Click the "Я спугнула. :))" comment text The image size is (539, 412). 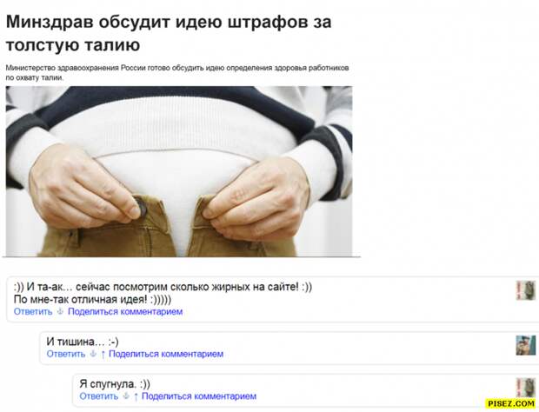[x=115, y=383]
